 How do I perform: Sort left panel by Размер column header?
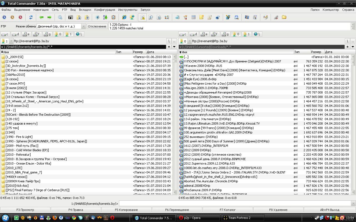coord(139,52)
